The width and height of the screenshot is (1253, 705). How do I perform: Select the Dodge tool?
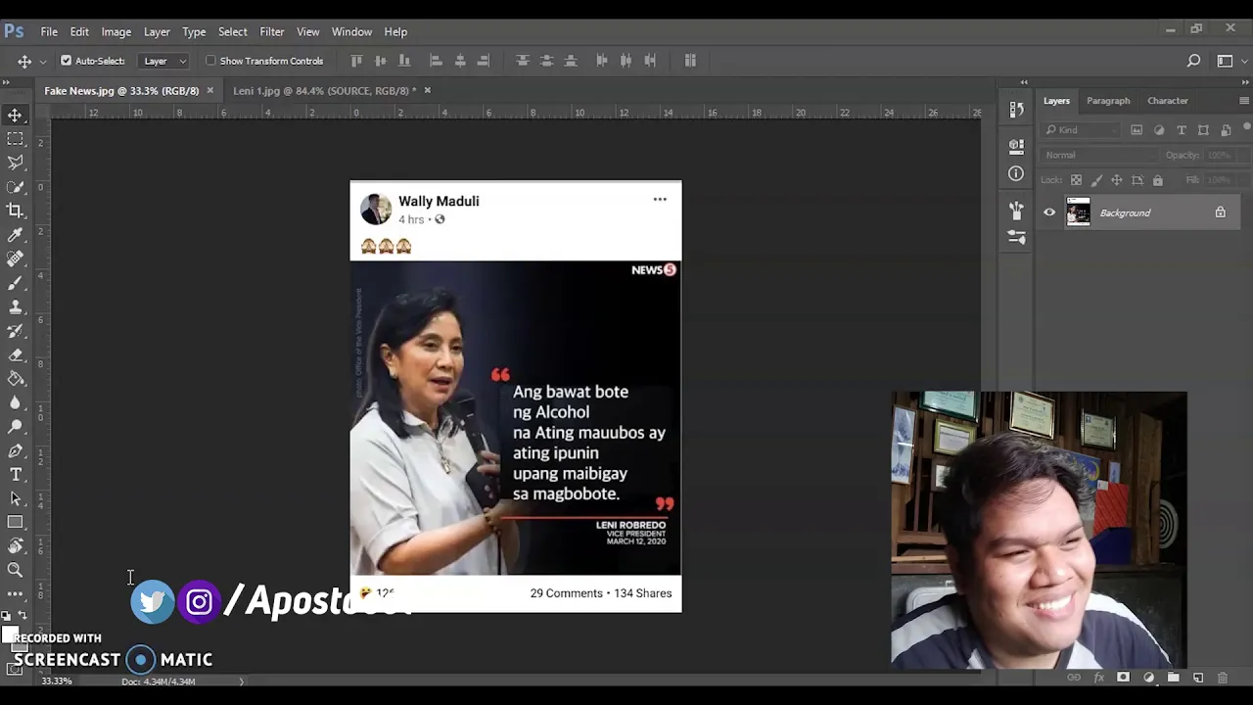[x=16, y=427]
